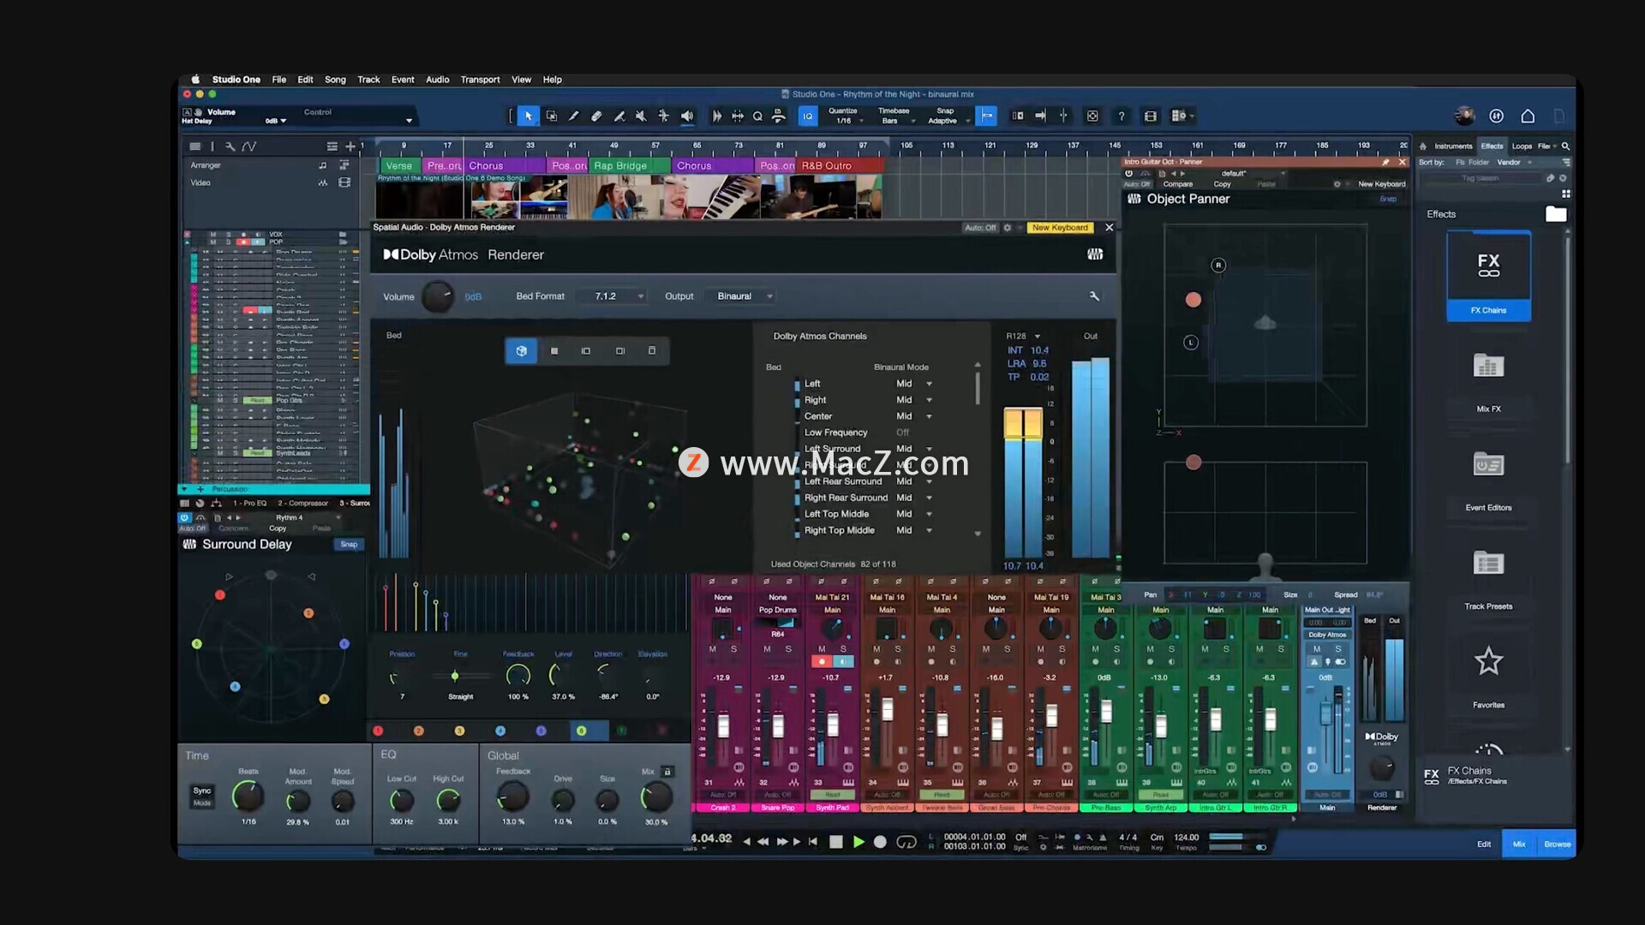
Task: Click the Play button in transport
Action: click(x=858, y=842)
